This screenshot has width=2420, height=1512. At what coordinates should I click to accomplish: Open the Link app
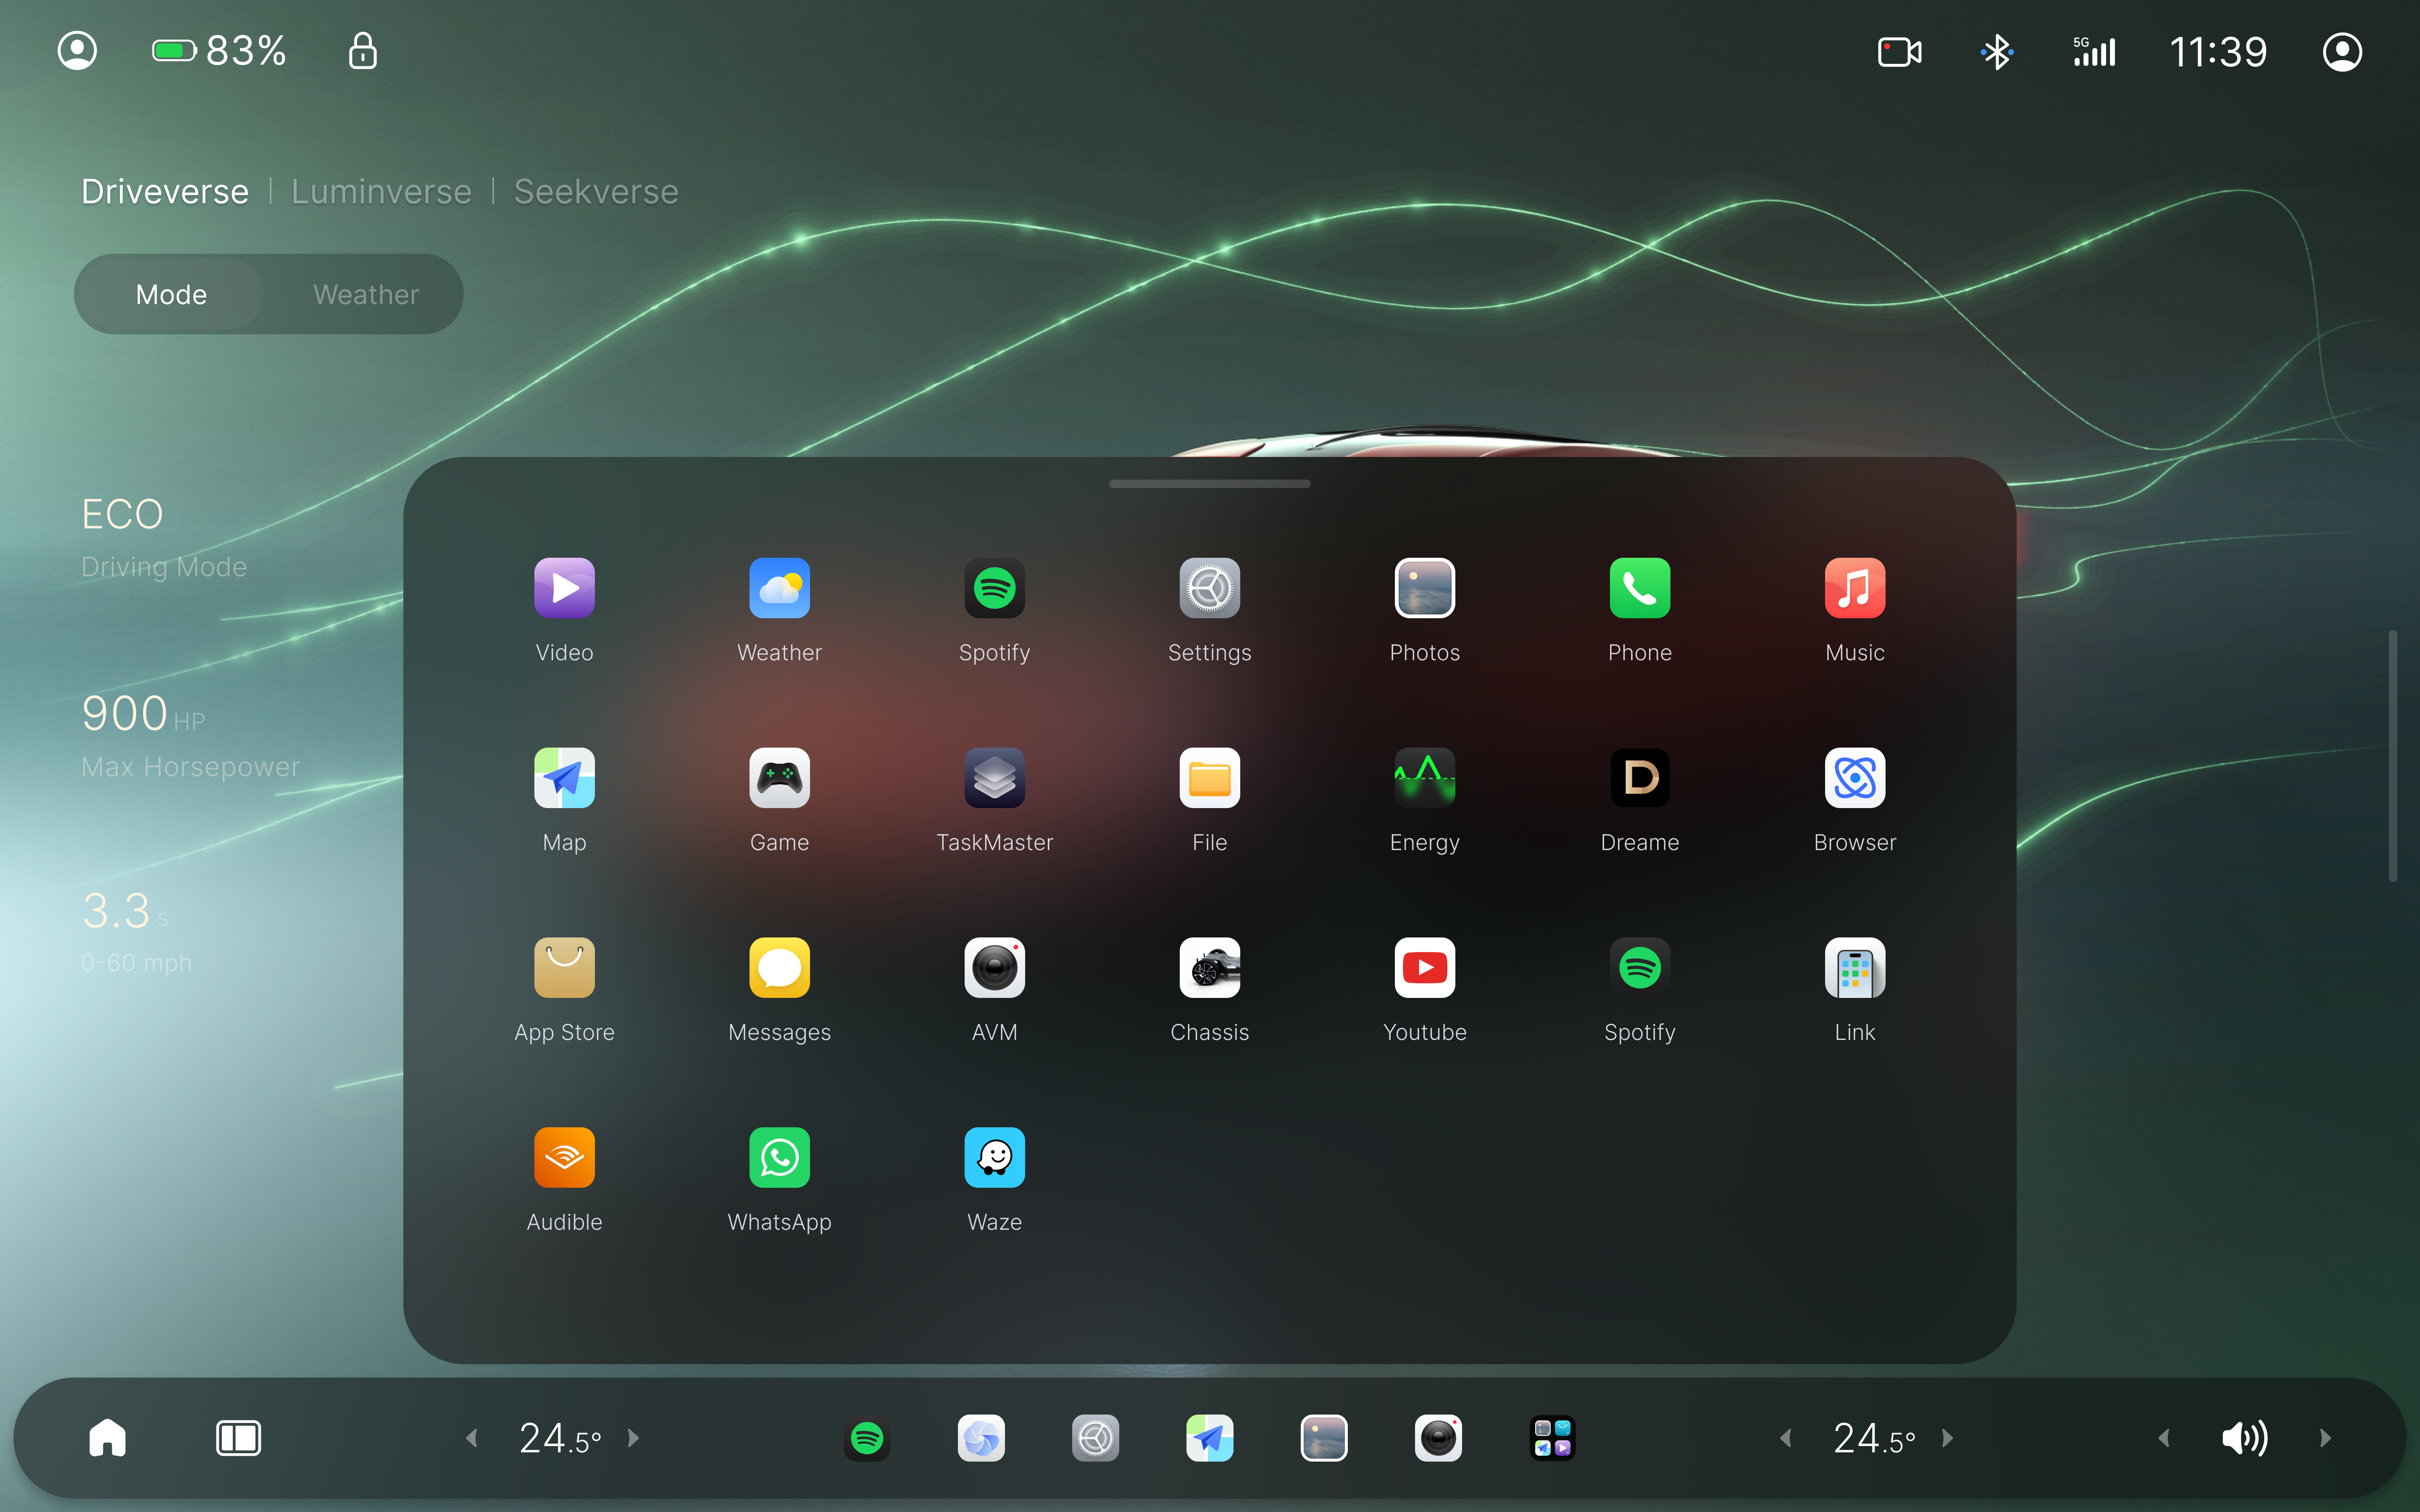(x=1854, y=968)
